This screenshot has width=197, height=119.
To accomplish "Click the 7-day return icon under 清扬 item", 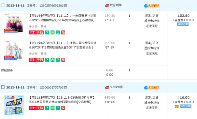I will coord(47,60).
